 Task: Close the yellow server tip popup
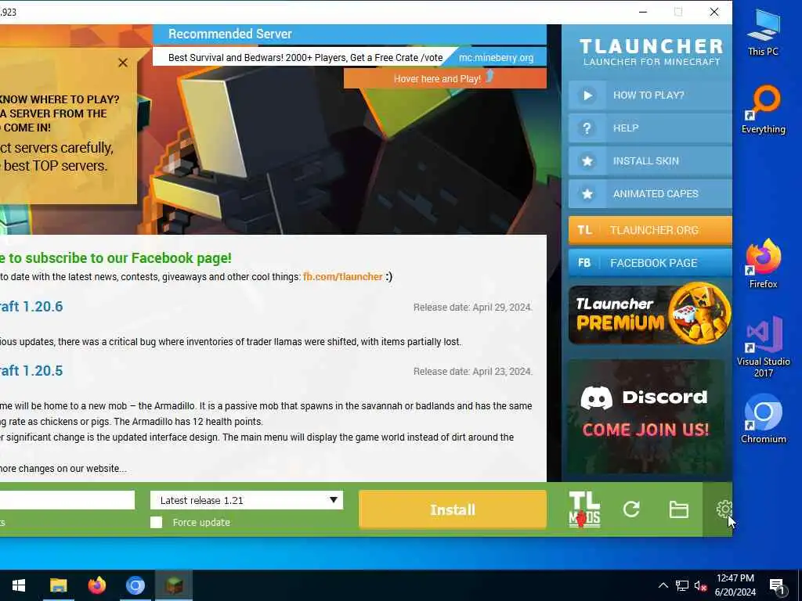pyautogui.click(x=123, y=63)
